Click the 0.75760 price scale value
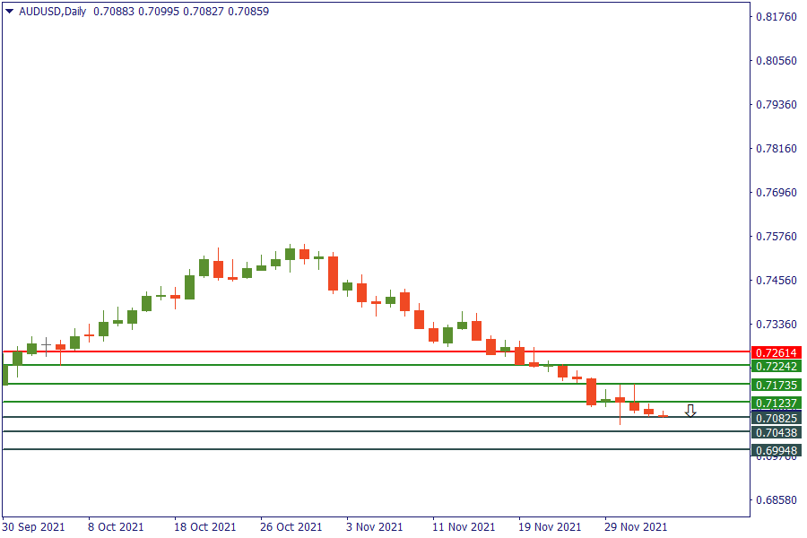 tap(777, 237)
